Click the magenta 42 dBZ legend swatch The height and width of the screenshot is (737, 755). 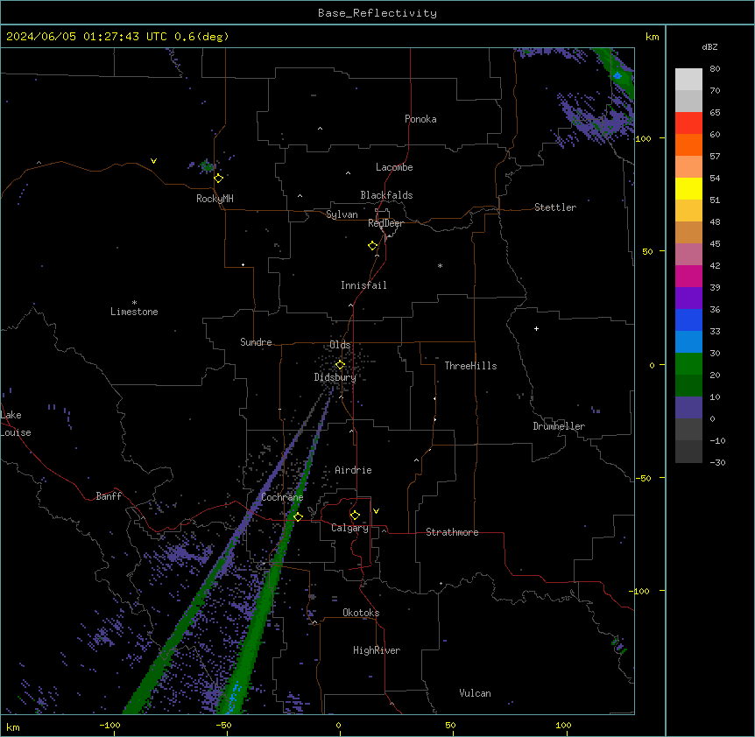[688, 276]
